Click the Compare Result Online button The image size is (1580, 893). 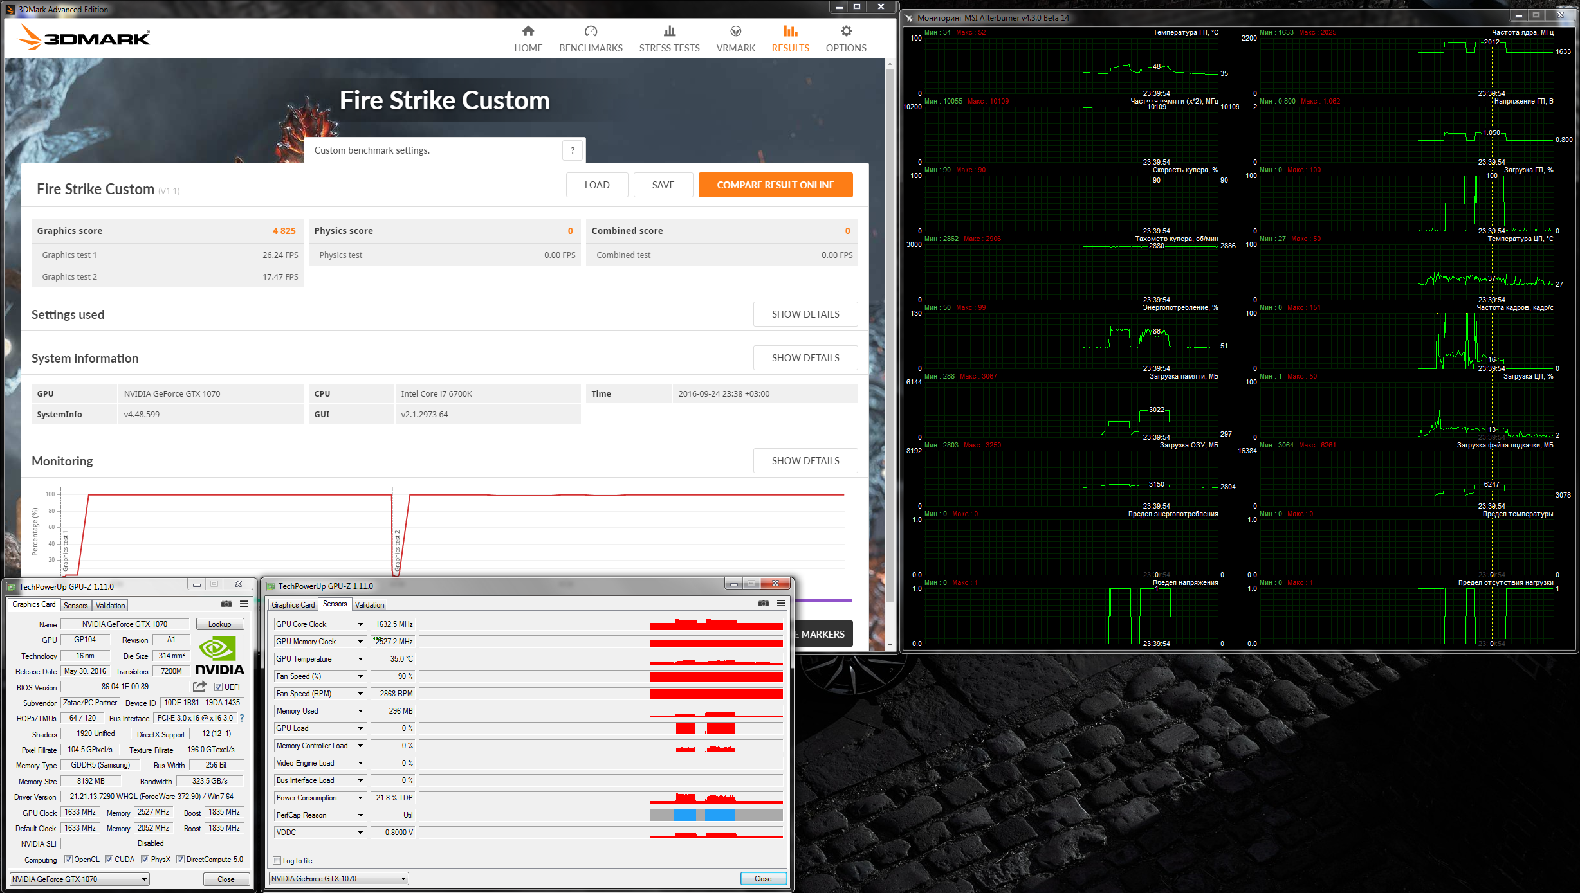[775, 185]
